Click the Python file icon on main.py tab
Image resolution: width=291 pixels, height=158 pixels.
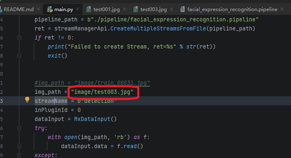(x=50, y=9)
